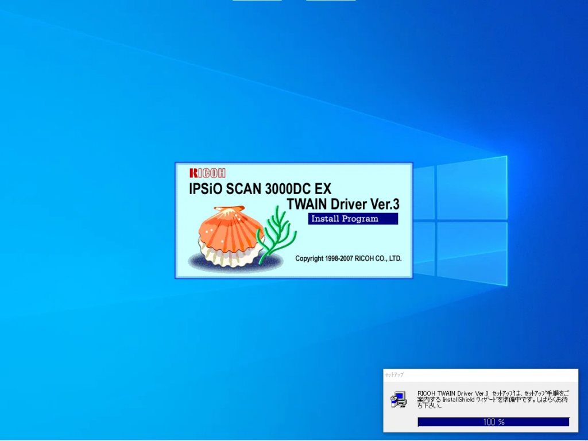Image resolution: width=588 pixels, height=441 pixels.
Task: Click the red RICOH logo
Action: pos(207,173)
